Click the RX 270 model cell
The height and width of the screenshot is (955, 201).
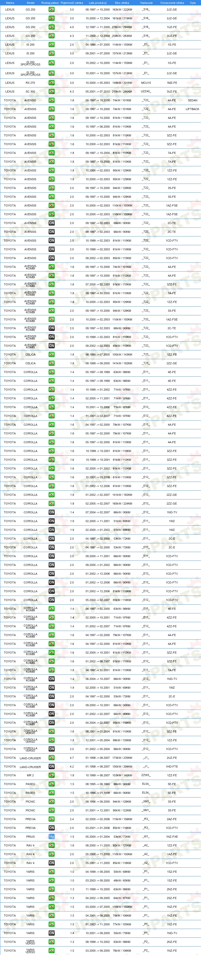pyautogui.click(x=30, y=83)
